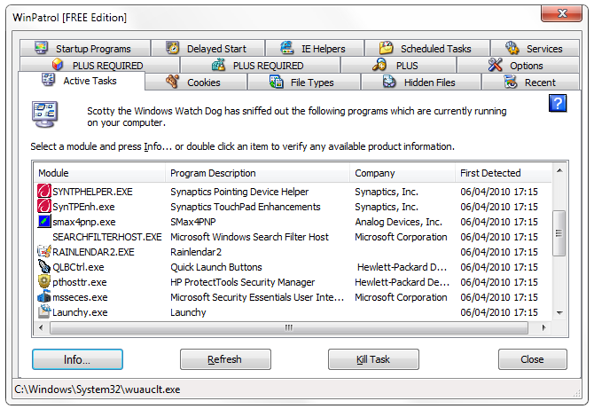594x409 pixels.
Task: Click the PLUS magnifier icon
Action: [379, 65]
